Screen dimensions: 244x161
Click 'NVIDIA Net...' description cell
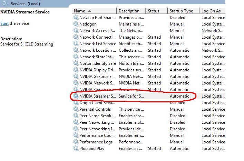(x=130, y=83)
